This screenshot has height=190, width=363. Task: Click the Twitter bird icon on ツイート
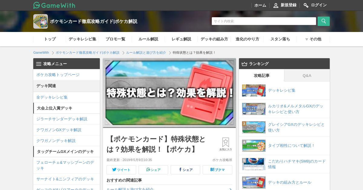114,169
